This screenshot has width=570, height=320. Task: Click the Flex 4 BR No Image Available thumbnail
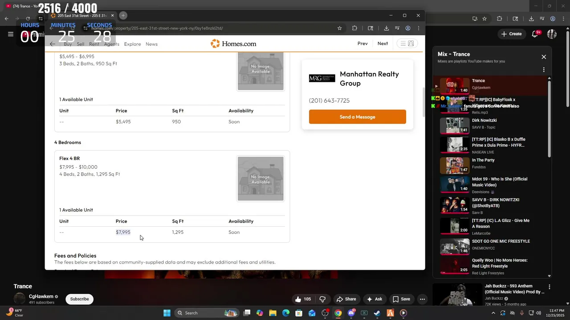pos(261,179)
